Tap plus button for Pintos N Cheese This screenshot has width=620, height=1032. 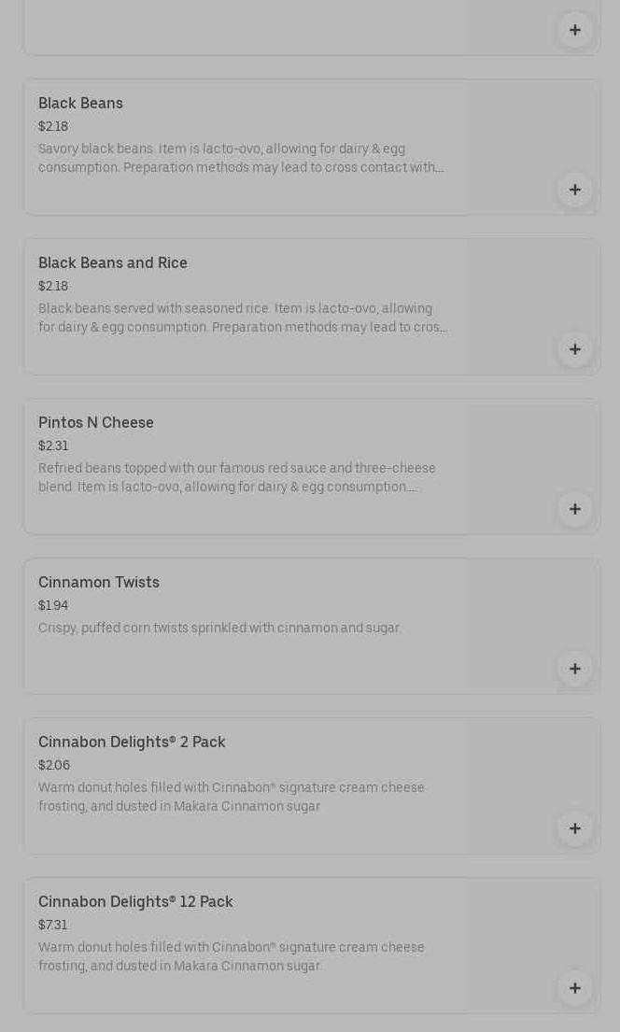pos(574,509)
